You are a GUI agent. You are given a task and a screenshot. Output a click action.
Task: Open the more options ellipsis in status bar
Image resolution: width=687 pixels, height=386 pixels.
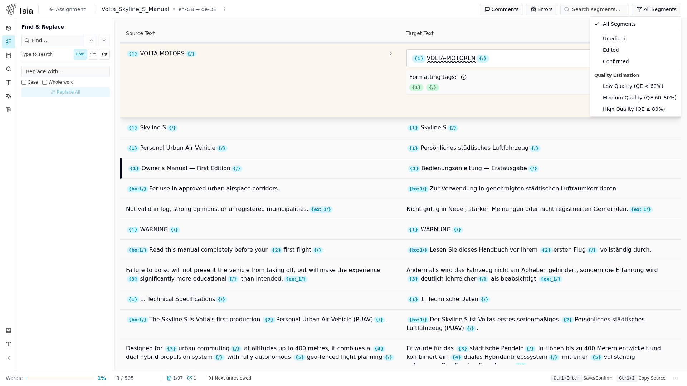(x=676, y=378)
